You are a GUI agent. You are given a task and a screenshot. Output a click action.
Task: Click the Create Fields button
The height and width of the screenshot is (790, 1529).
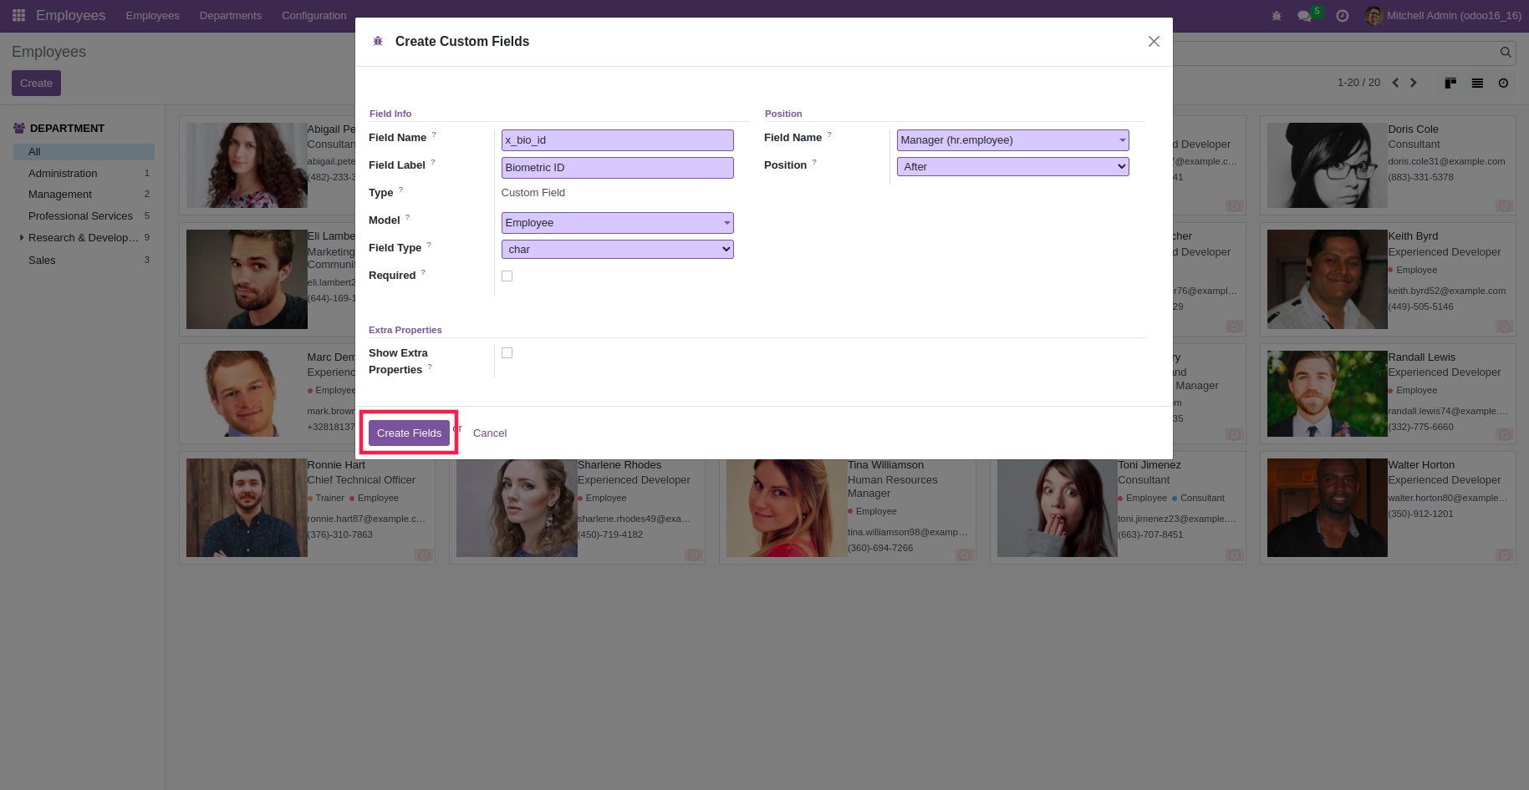[409, 433]
